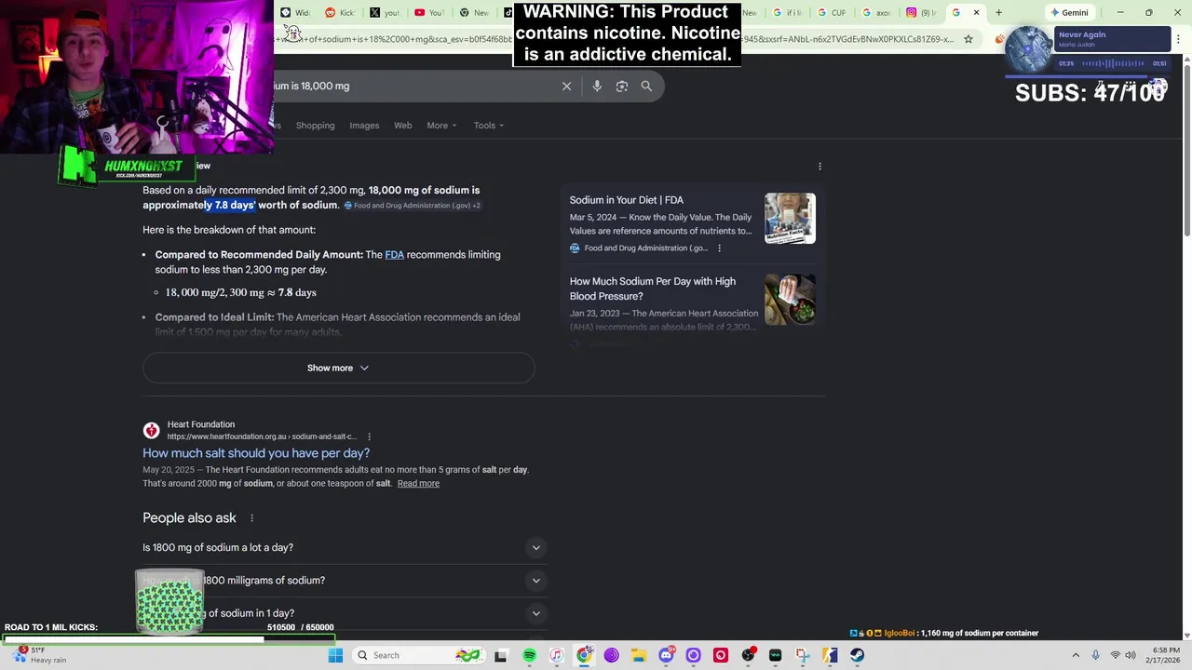Show hidden icons in system tray
The image size is (1192, 670).
[1076, 655]
